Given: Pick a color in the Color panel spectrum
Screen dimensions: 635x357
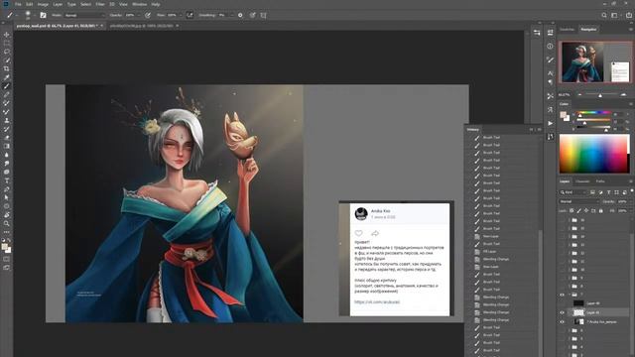Looking at the screenshot, I should [594, 155].
